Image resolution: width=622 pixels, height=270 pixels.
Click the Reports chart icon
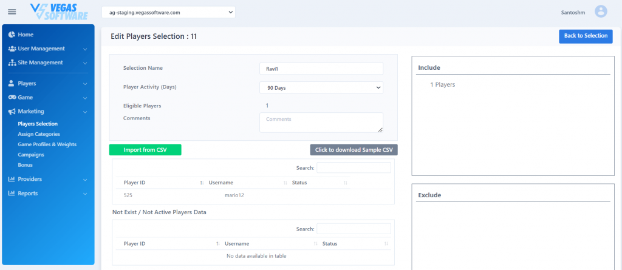coord(12,194)
